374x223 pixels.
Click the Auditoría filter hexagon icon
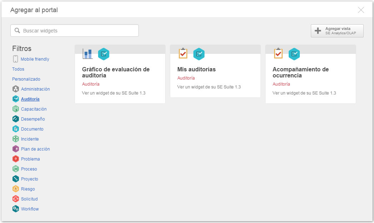tap(16, 99)
